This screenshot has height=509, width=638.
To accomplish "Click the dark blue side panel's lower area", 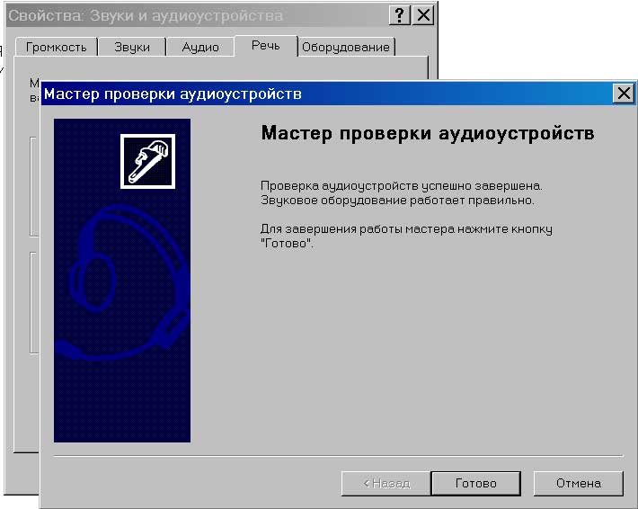I will pos(121,405).
